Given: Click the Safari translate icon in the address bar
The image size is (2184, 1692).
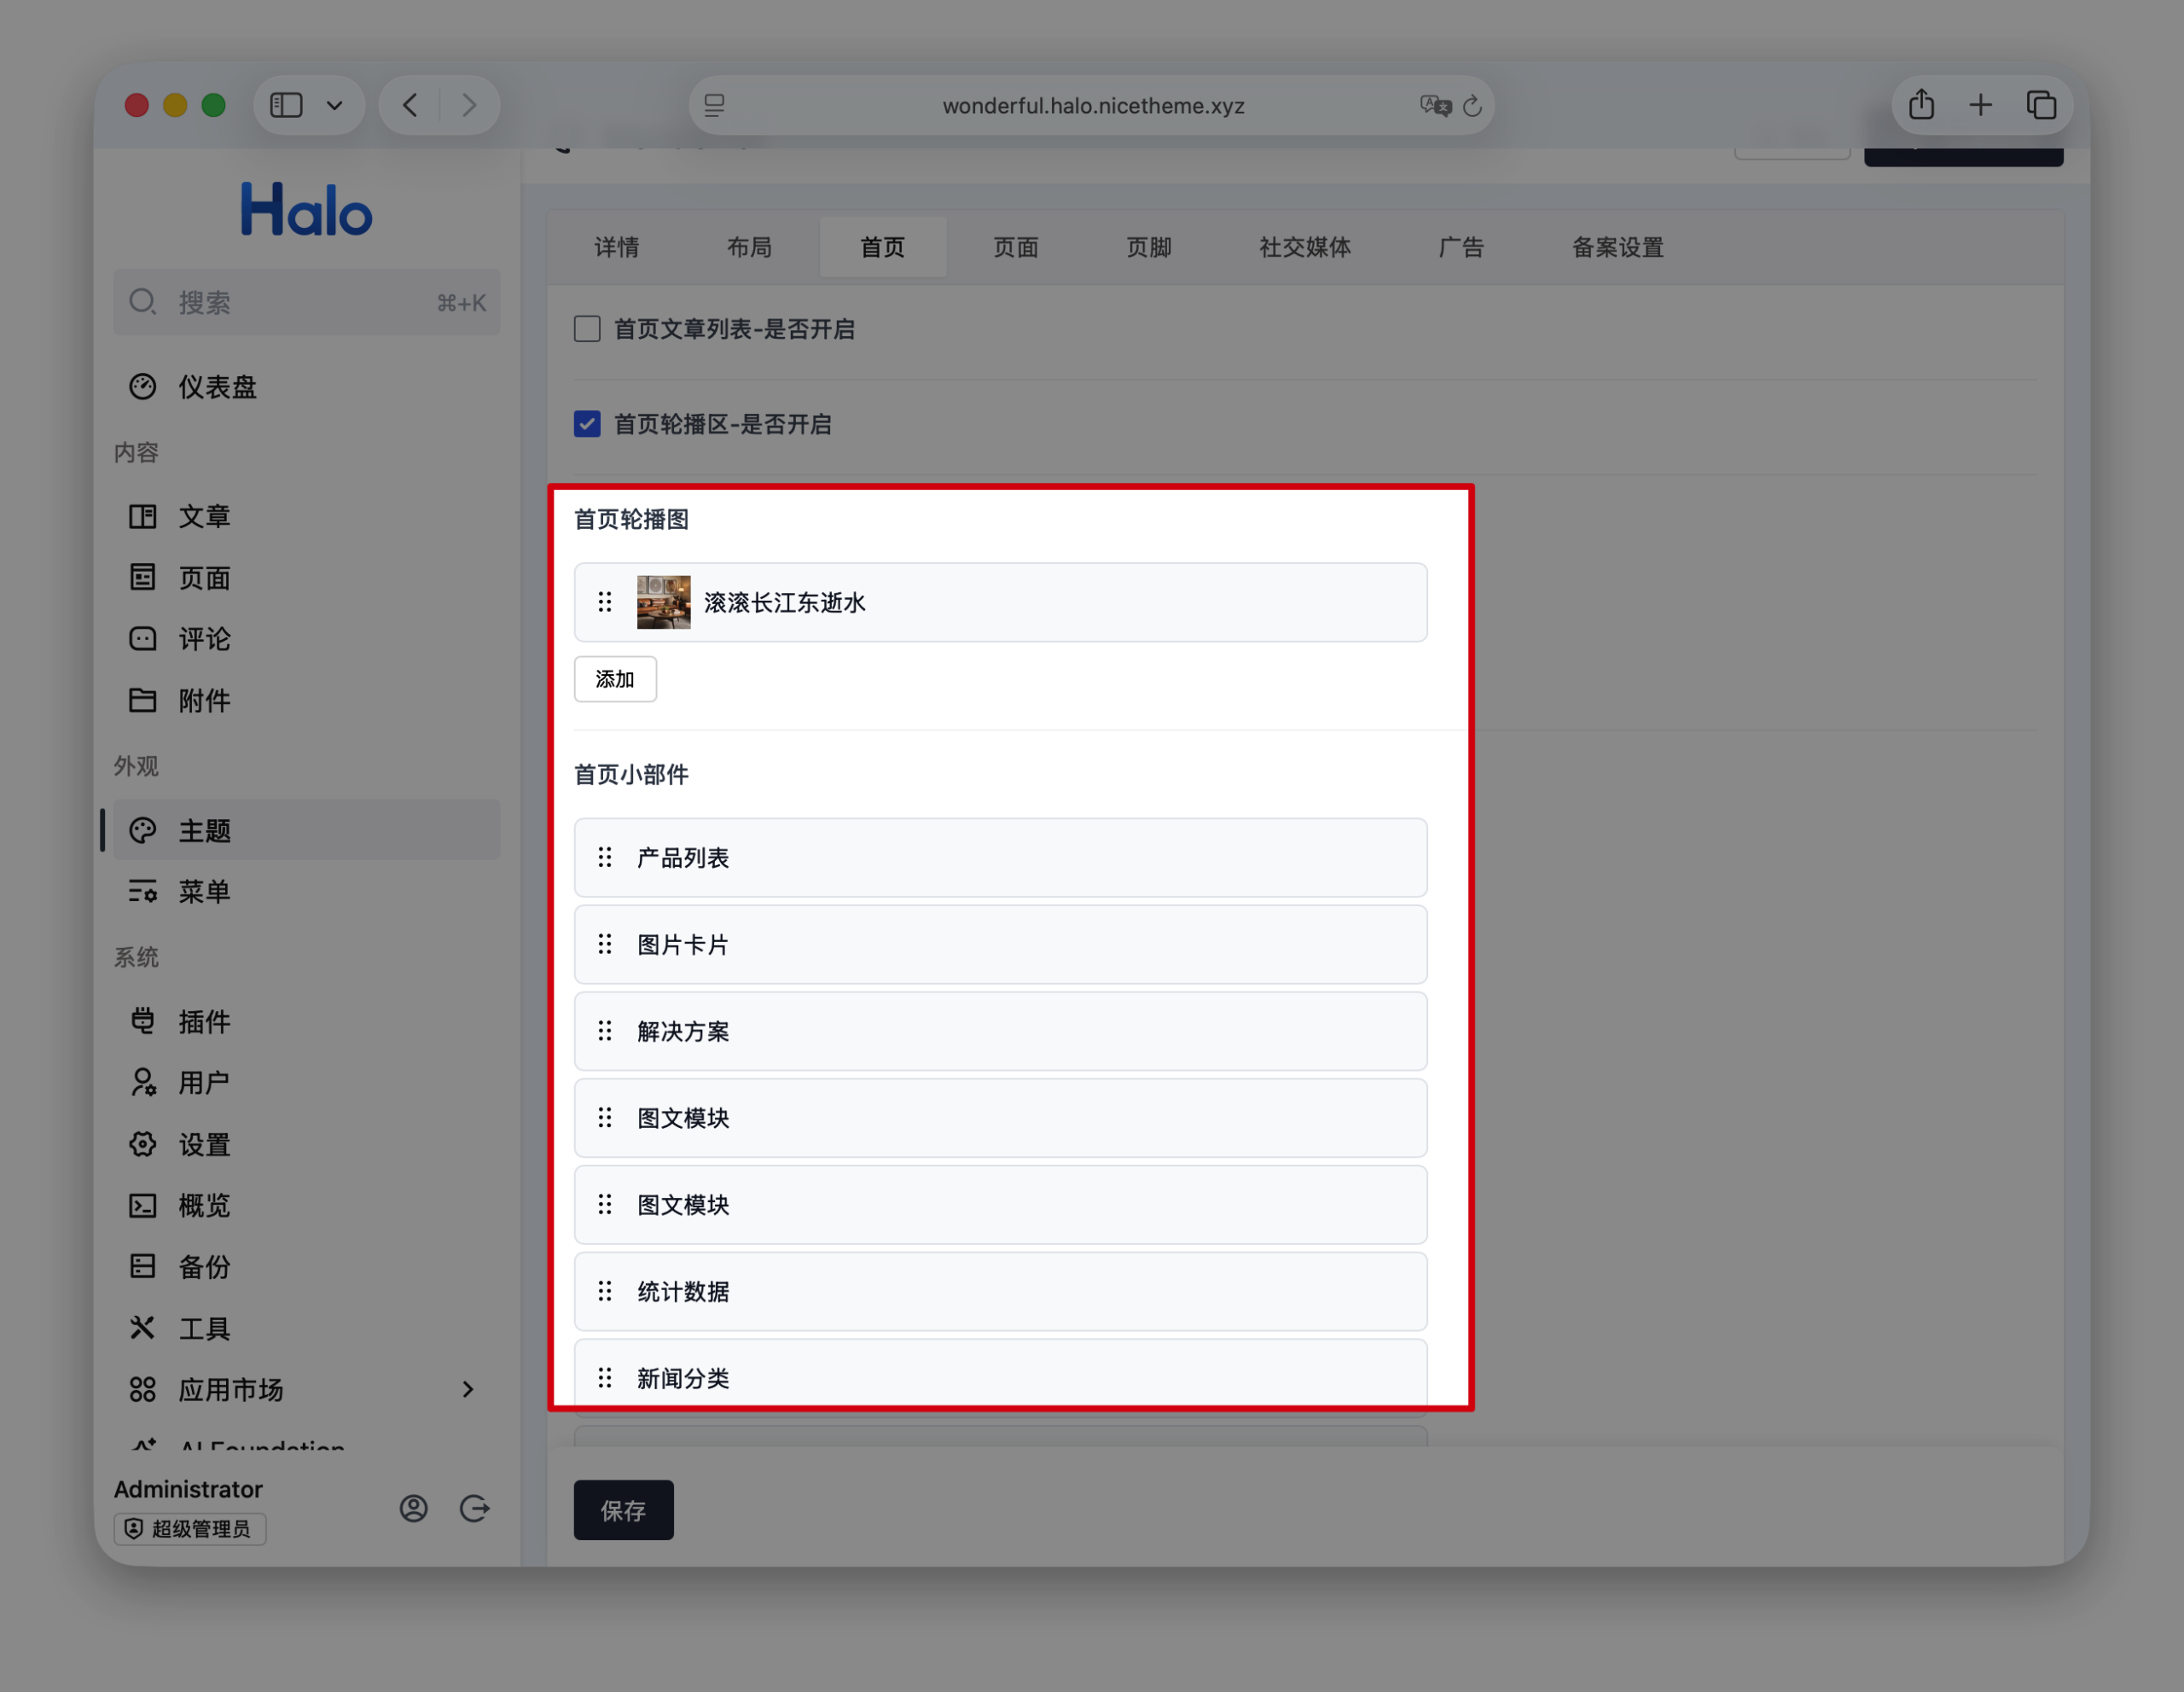Looking at the screenshot, I should (1435, 105).
